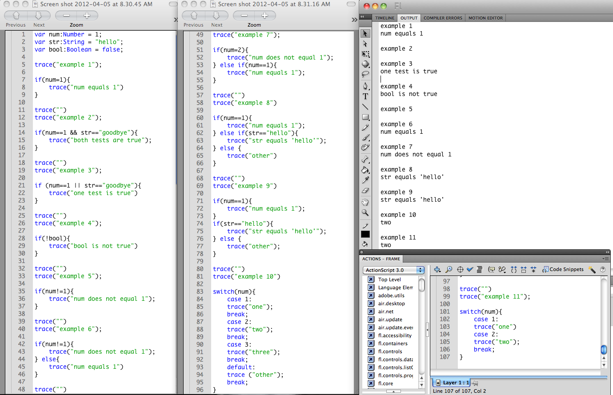Viewport: 613px width, 395px height.
Task: Open the Code Snippets panel
Action: 563,269
